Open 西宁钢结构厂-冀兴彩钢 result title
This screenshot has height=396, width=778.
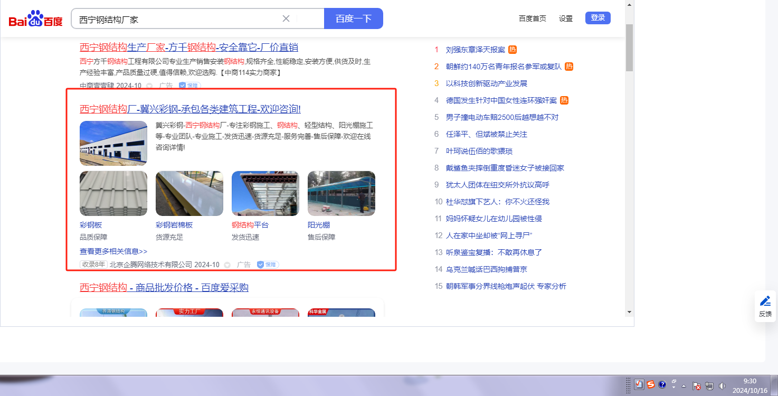(x=190, y=109)
